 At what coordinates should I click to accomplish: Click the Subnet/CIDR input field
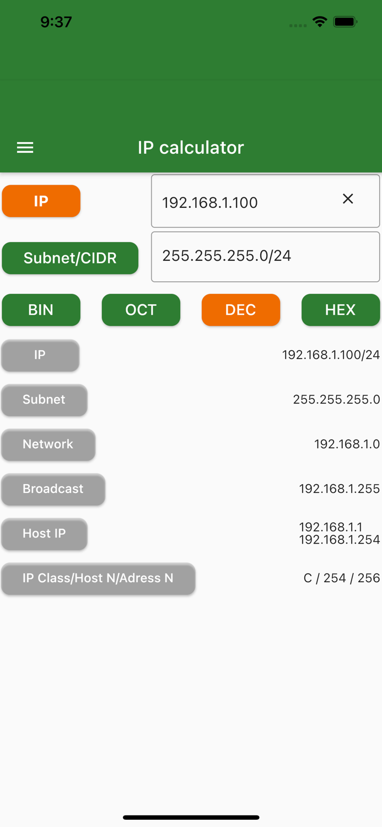click(265, 256)
